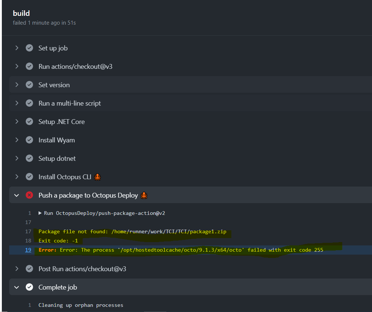Click the build job title heading
Viewport: 372px width, 312px height.
click(21, 13)
